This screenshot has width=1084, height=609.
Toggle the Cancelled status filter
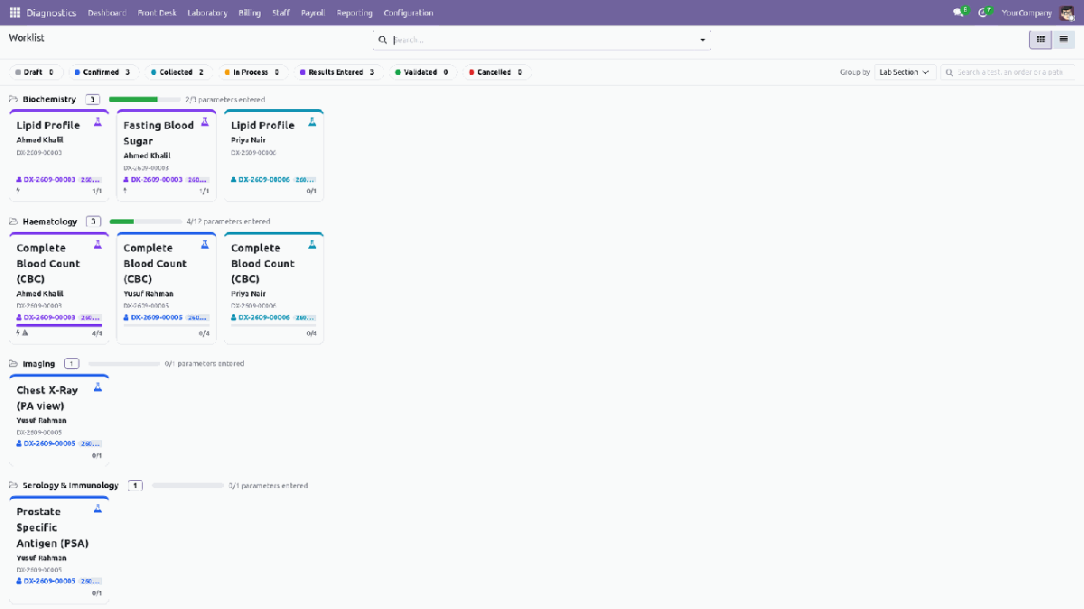[x=496, y=72]
